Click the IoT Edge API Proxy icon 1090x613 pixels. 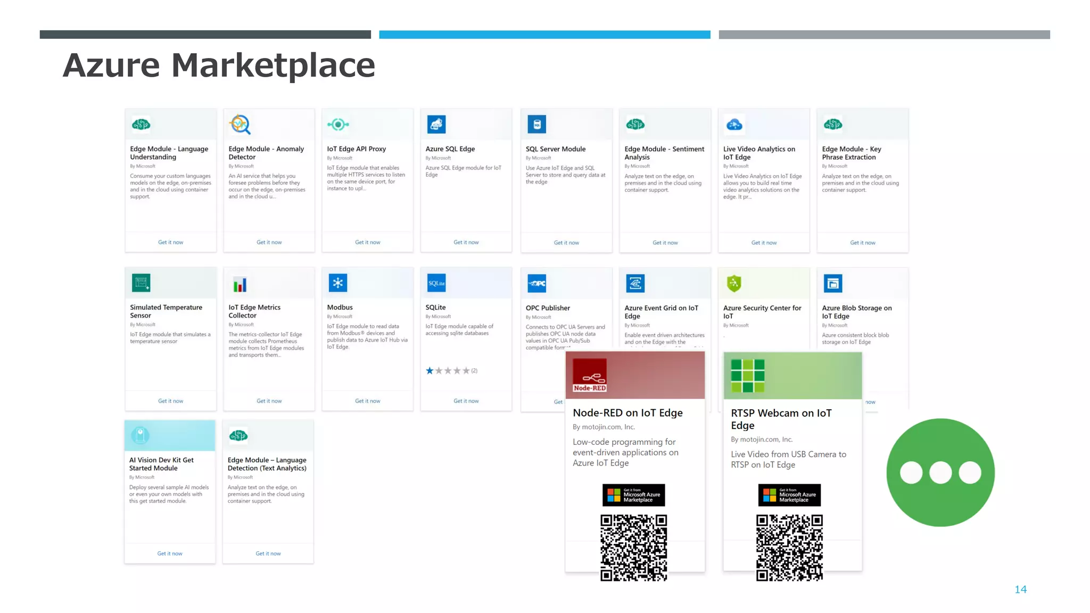point(338,125)
